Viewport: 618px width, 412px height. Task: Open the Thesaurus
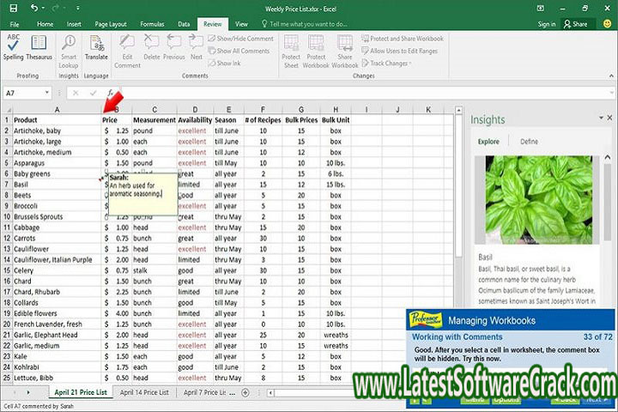point(39,47)
